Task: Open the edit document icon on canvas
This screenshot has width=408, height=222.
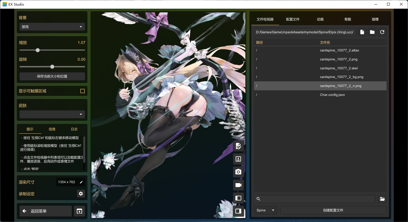Action: point(238,146)
